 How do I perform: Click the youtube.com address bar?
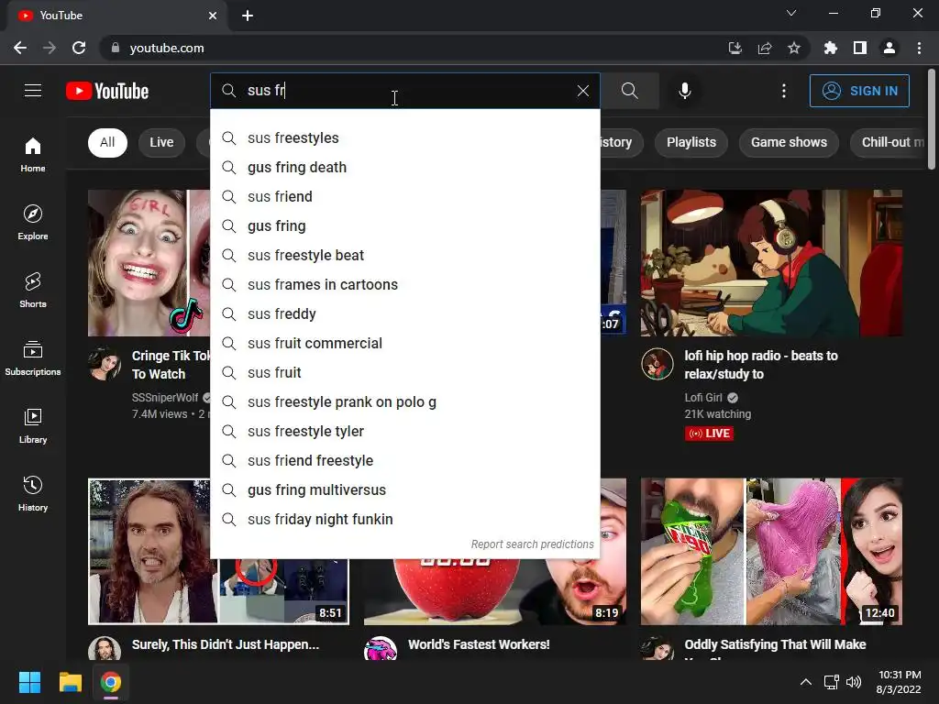(414, 48)
